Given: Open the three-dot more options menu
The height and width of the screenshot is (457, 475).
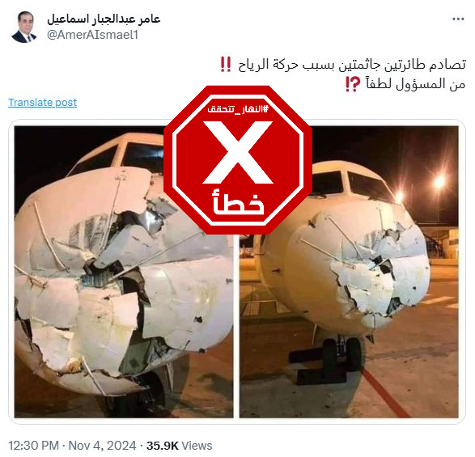Looking at the screenshot, I should click(x=458, y=19).
